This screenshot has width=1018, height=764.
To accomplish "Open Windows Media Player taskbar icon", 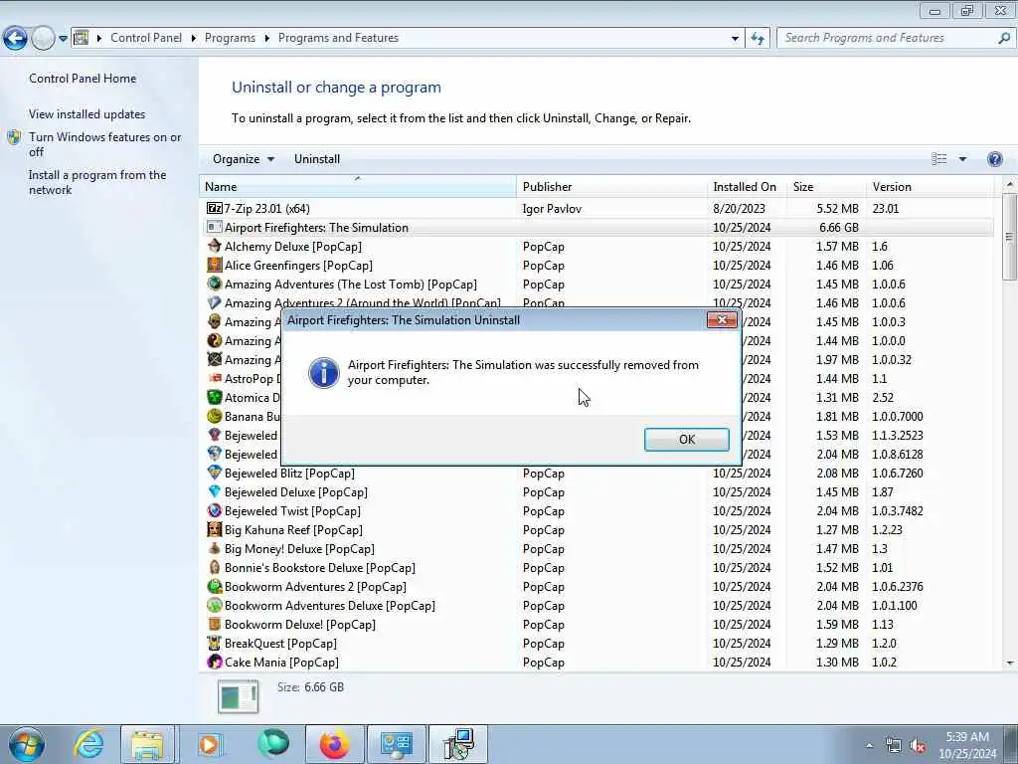I will [x=210, y=744].
